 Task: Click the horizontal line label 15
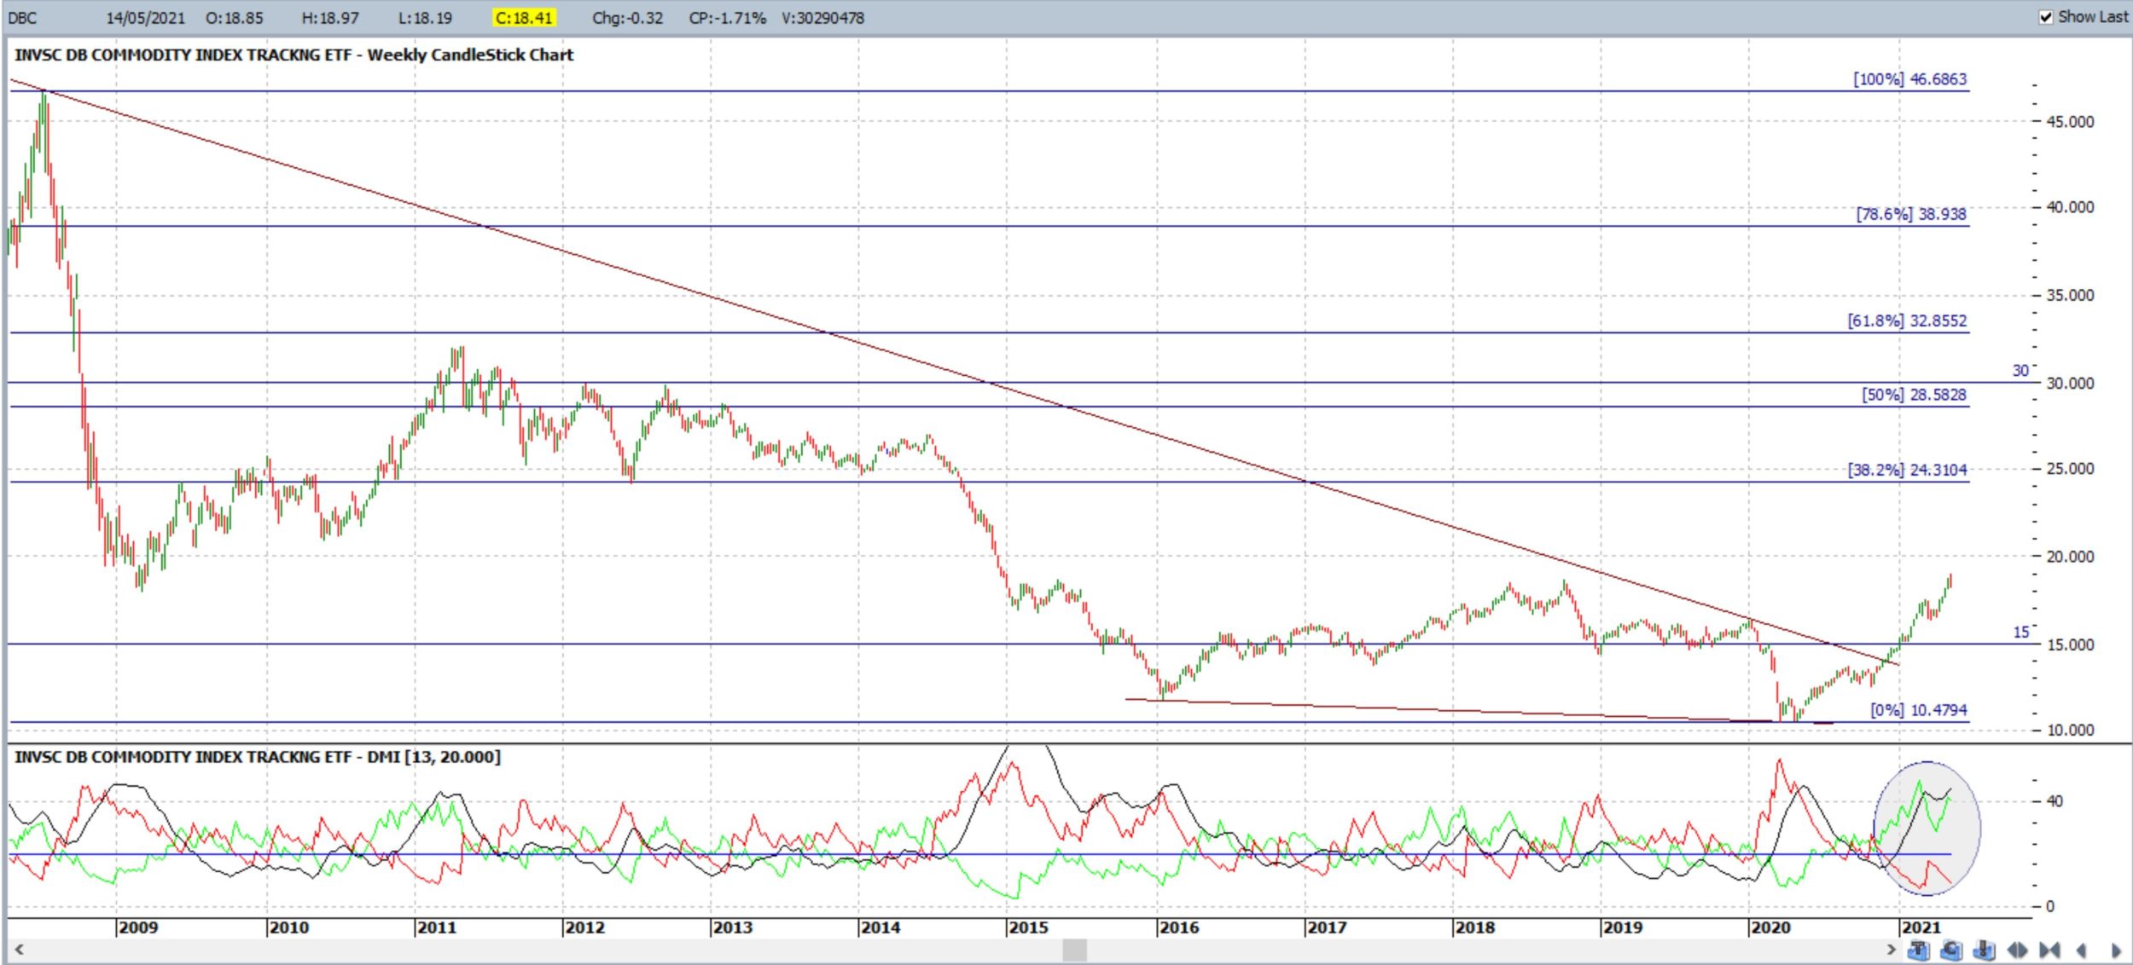2020,633
